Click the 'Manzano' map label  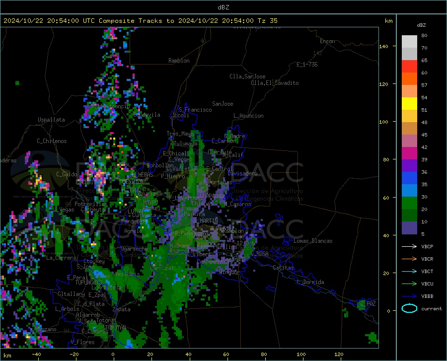pos(46,329)
